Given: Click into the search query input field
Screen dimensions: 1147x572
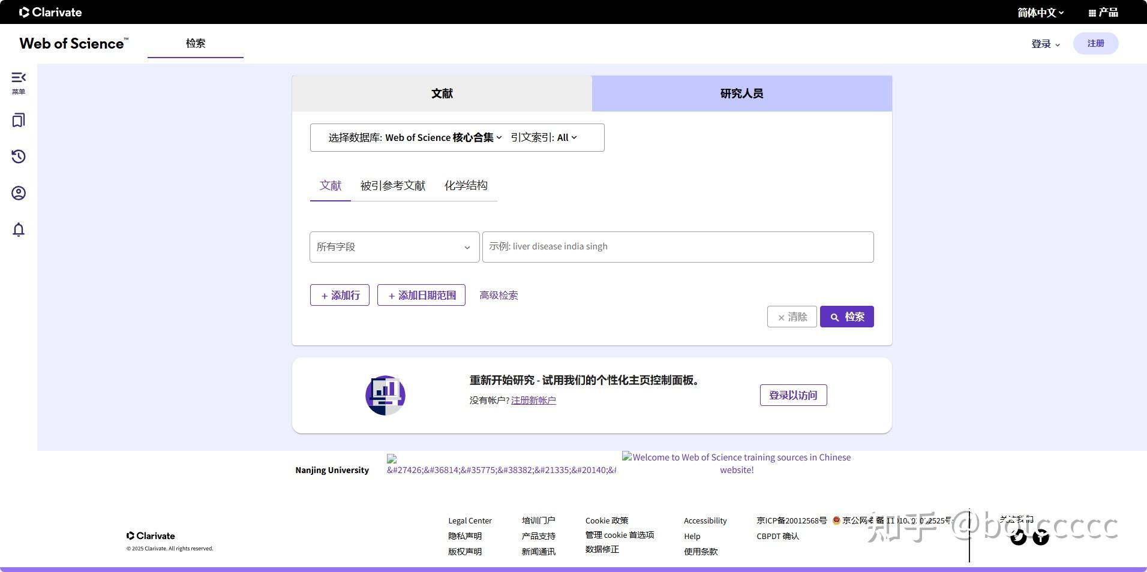Looking at the screenshot, I should (678, 247).
